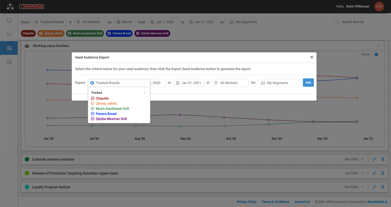This screenshot has width=391, height=207.
Task: Click the Jimmy John's data point at Jan '21
Action: (x=357, y=98)
